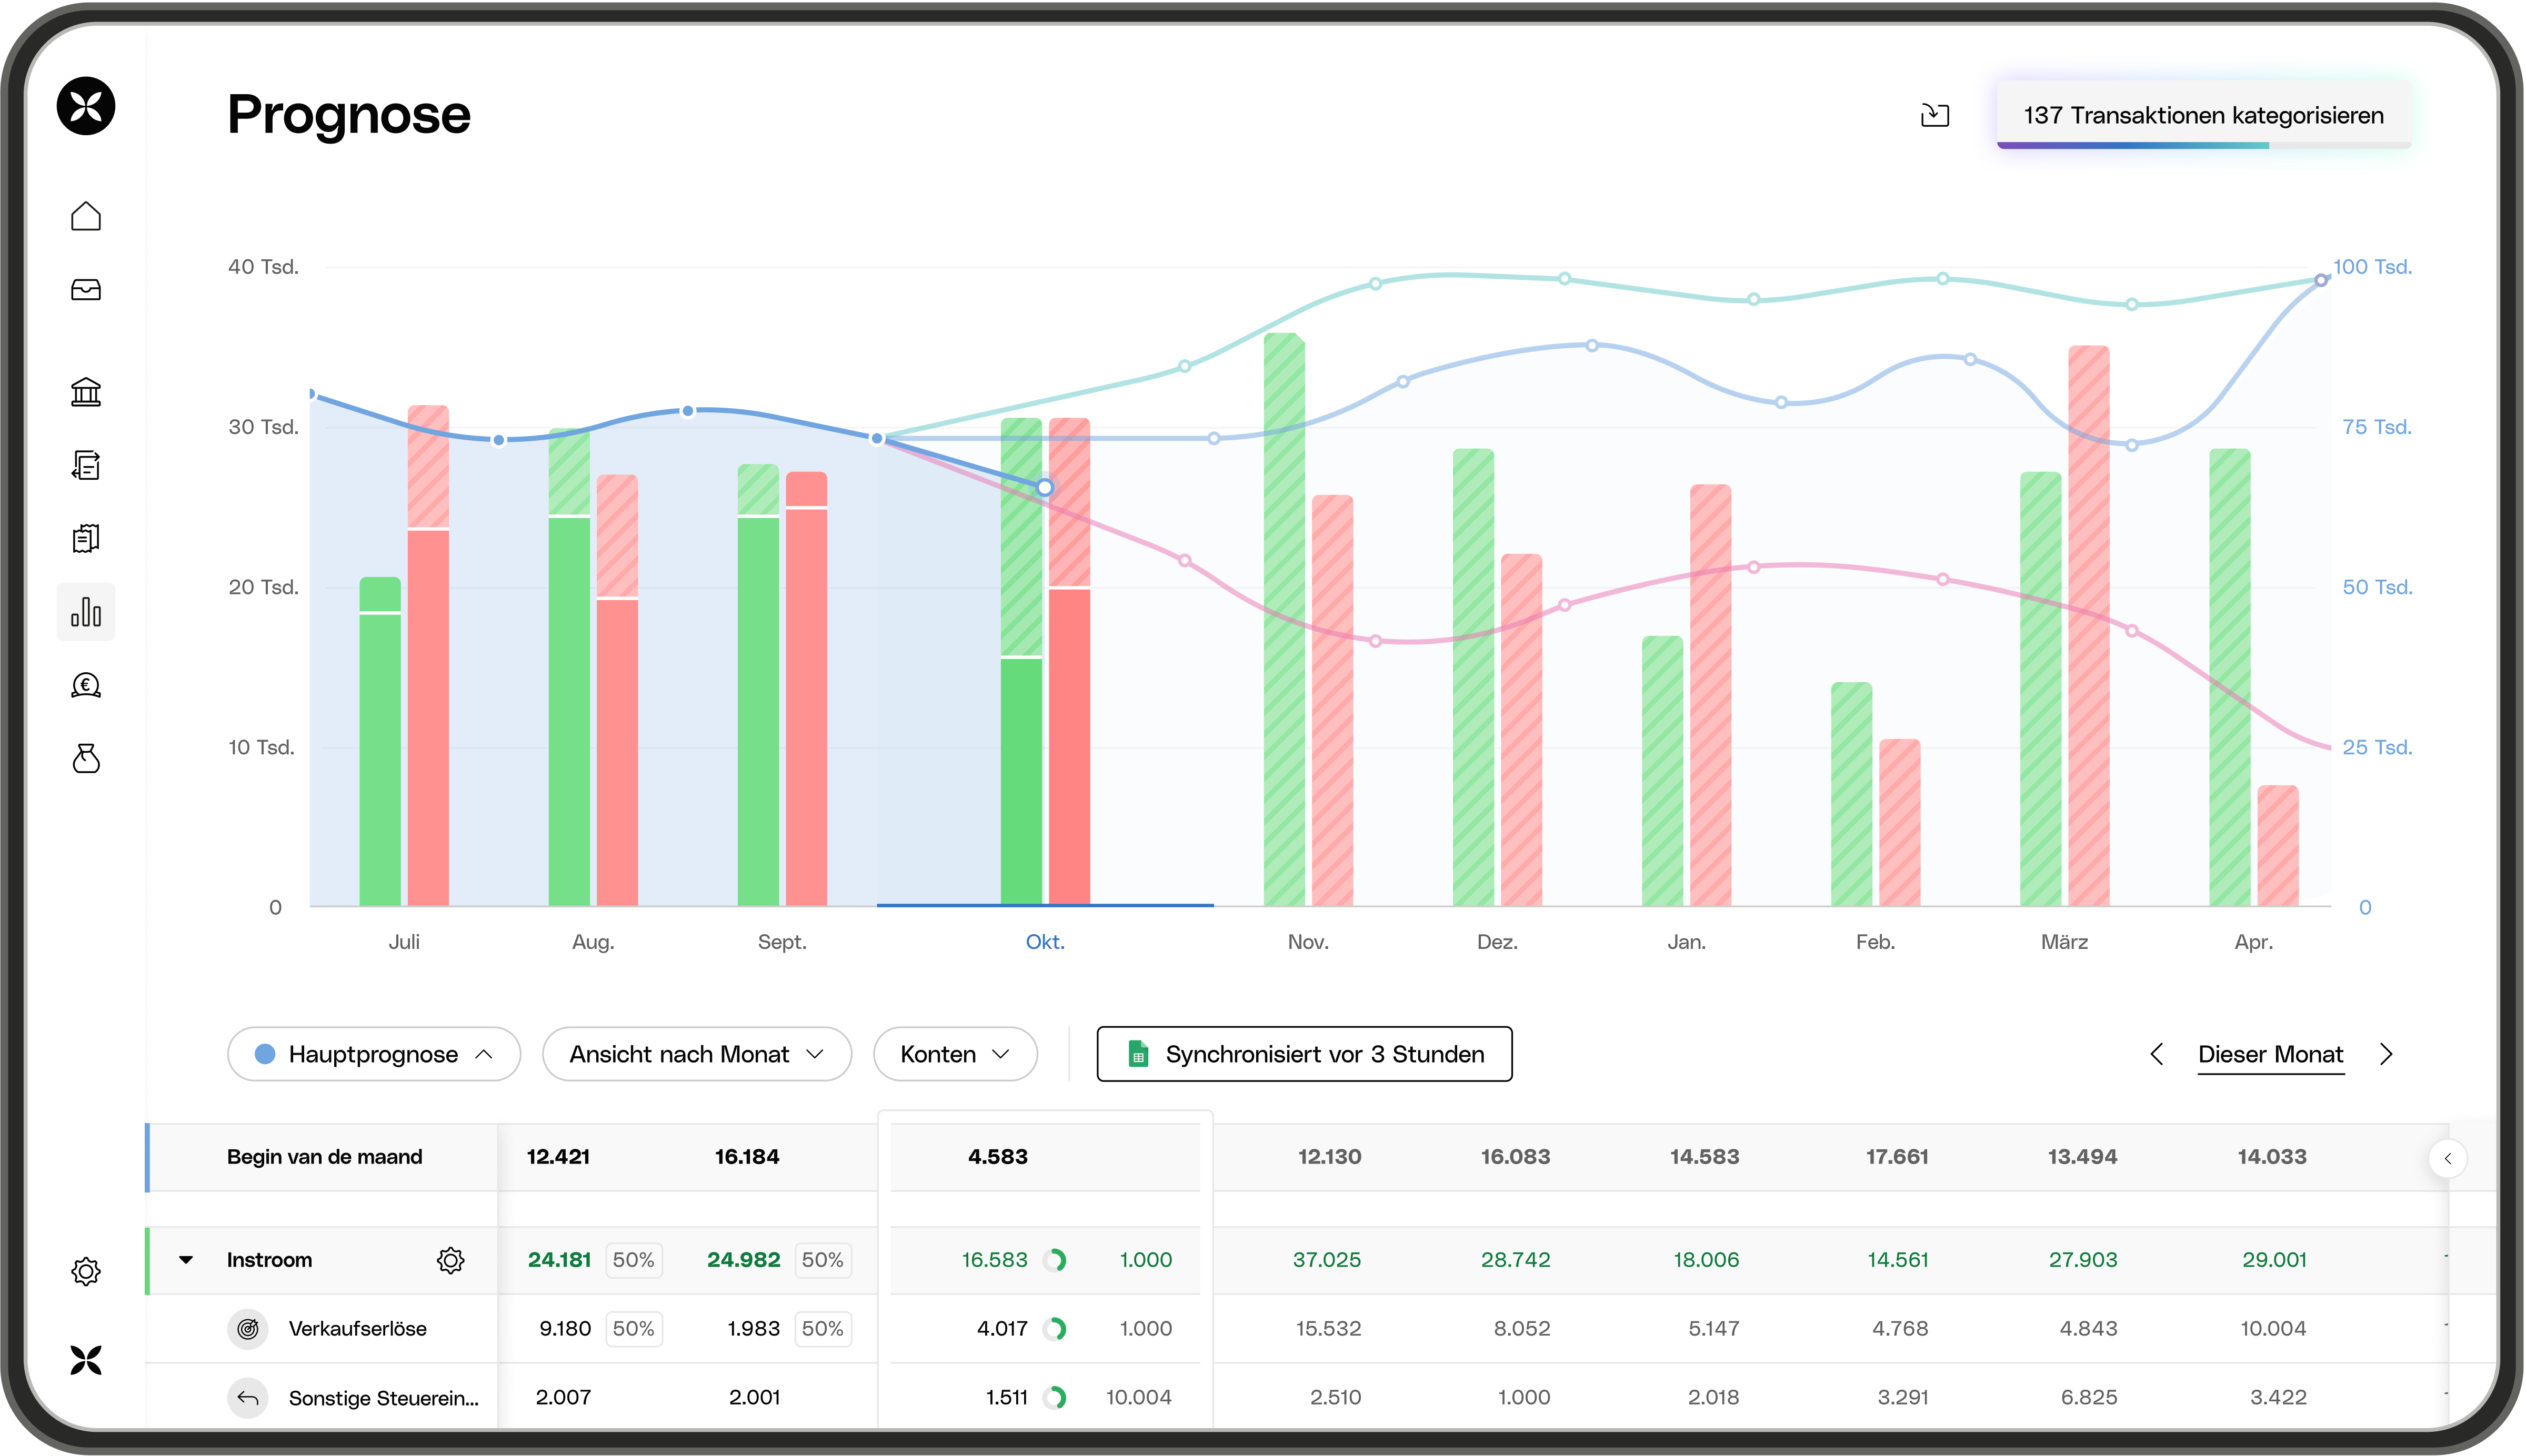Select the active forecast bar chart icon
This screenshot has width=2526, height=1456.
point(86,611)
